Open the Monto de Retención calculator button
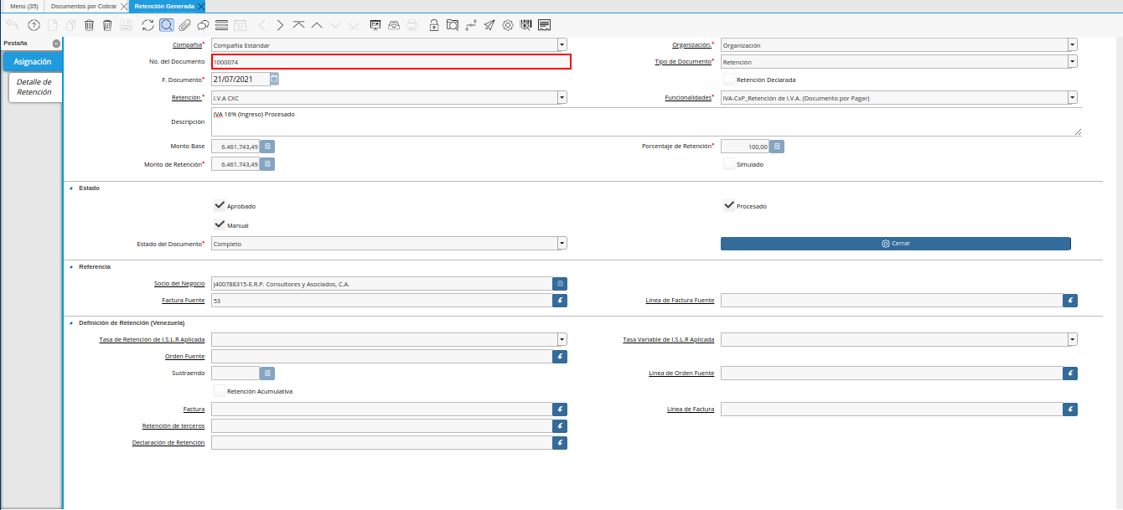 pyautogui.click(x=267, y=164)
